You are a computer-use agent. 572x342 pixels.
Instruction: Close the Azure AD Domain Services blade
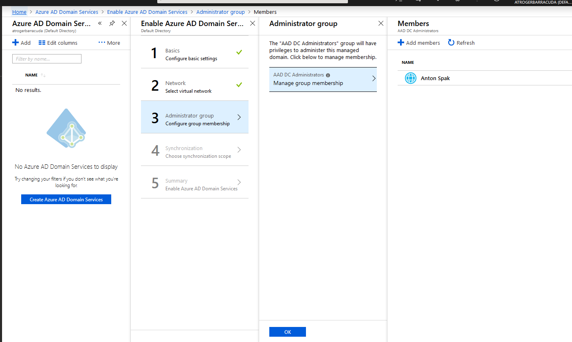(x=124, y=23)
